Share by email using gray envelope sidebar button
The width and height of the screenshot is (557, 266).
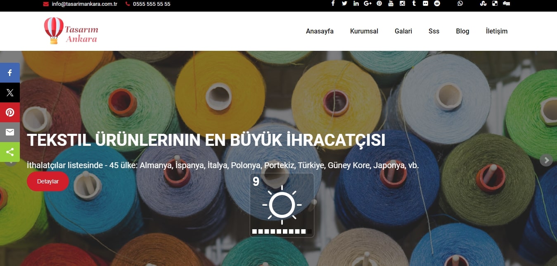[10, 132]
